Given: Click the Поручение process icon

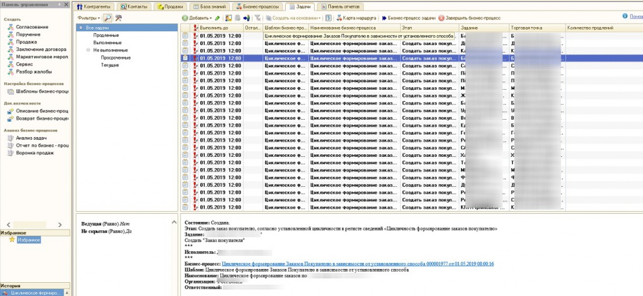Looking at the screenshot, I should point(11,34).
